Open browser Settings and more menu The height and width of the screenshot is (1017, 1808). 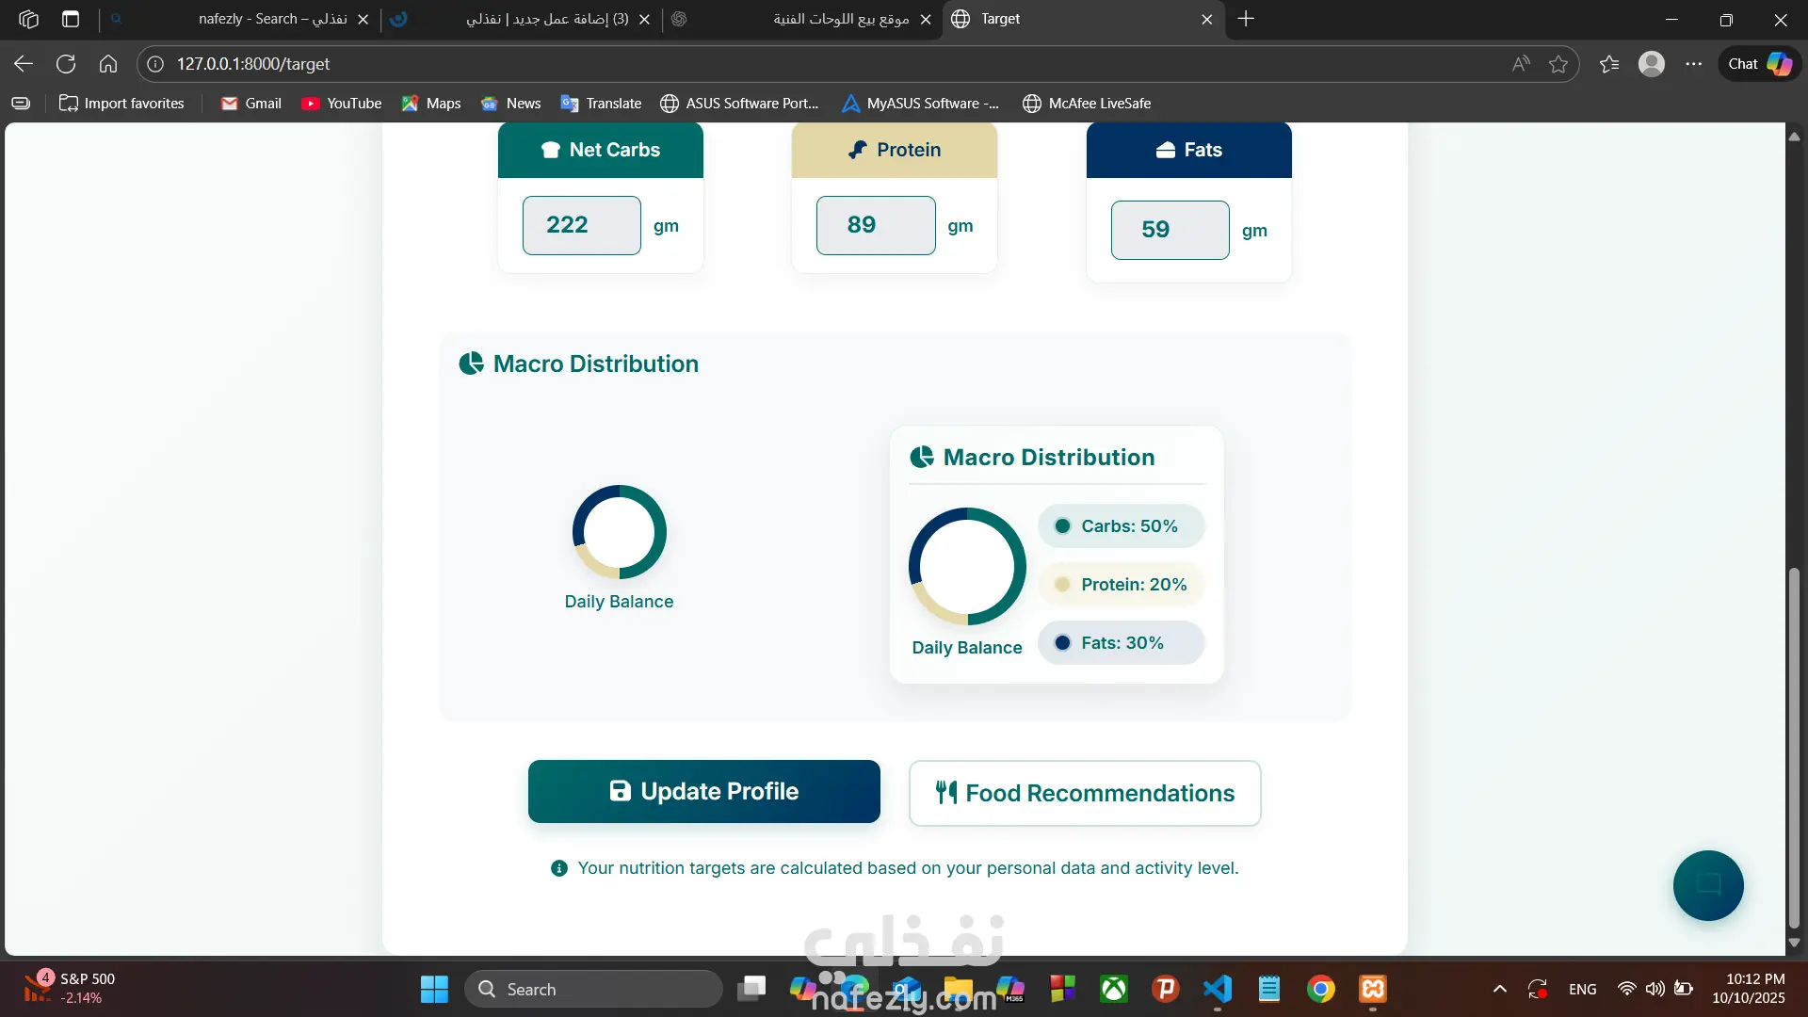[1693, 64]
